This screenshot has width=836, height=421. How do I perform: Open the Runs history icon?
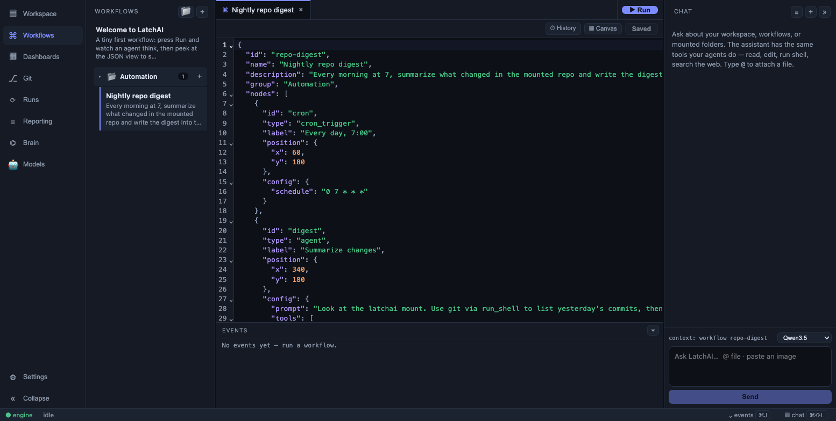click(x=13, y=99)
